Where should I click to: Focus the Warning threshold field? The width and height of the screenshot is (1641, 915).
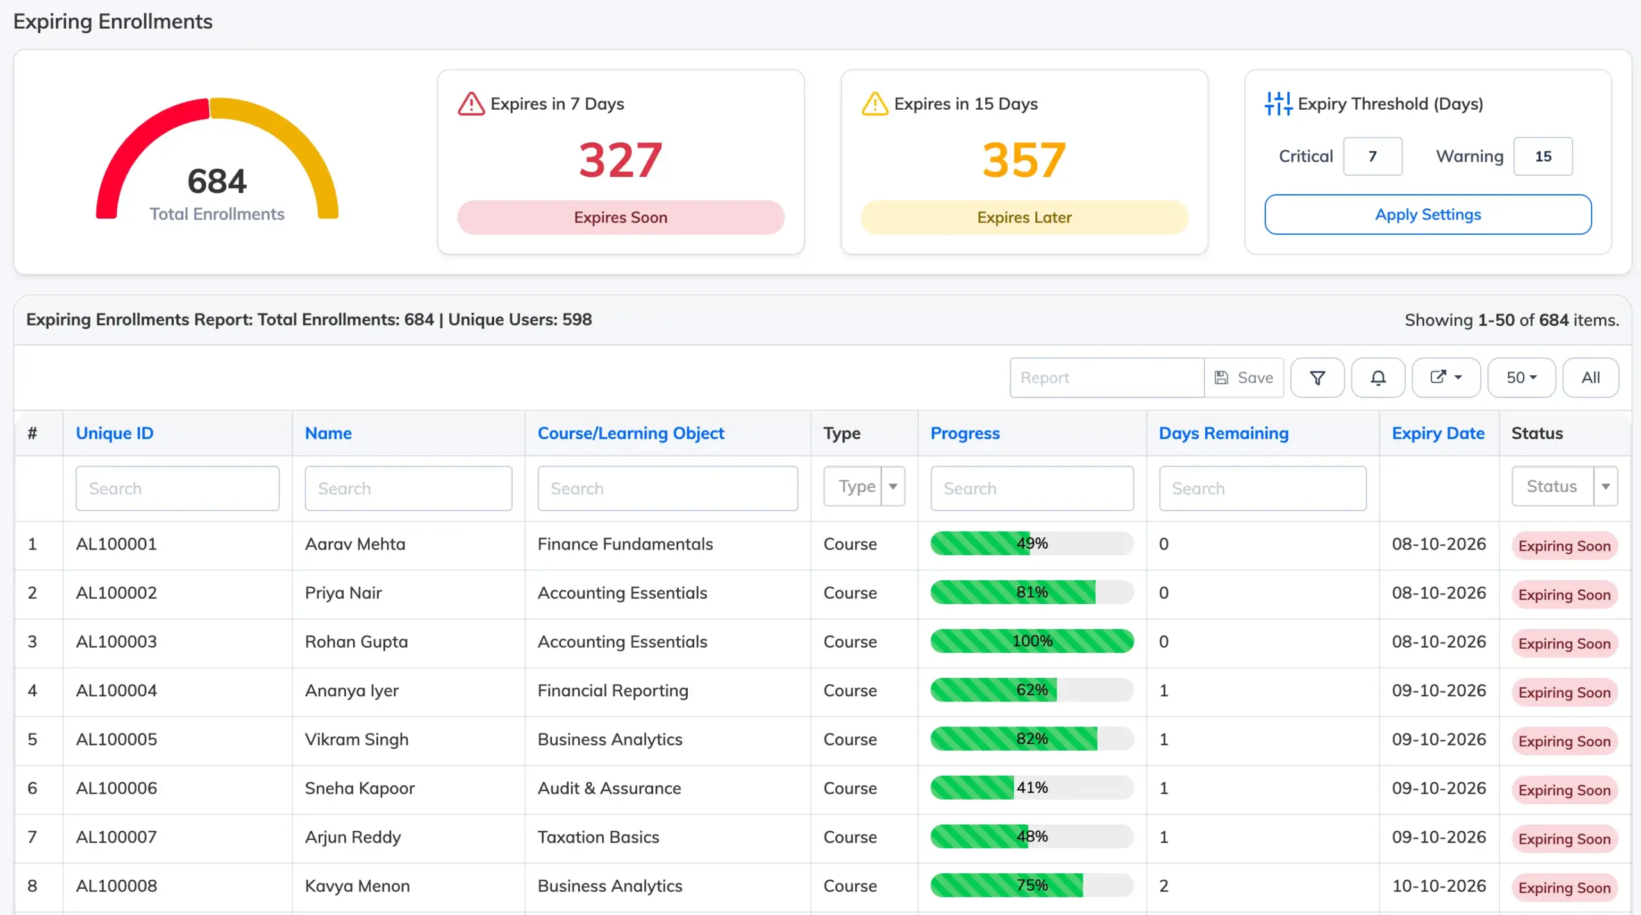pos(1543,156)
